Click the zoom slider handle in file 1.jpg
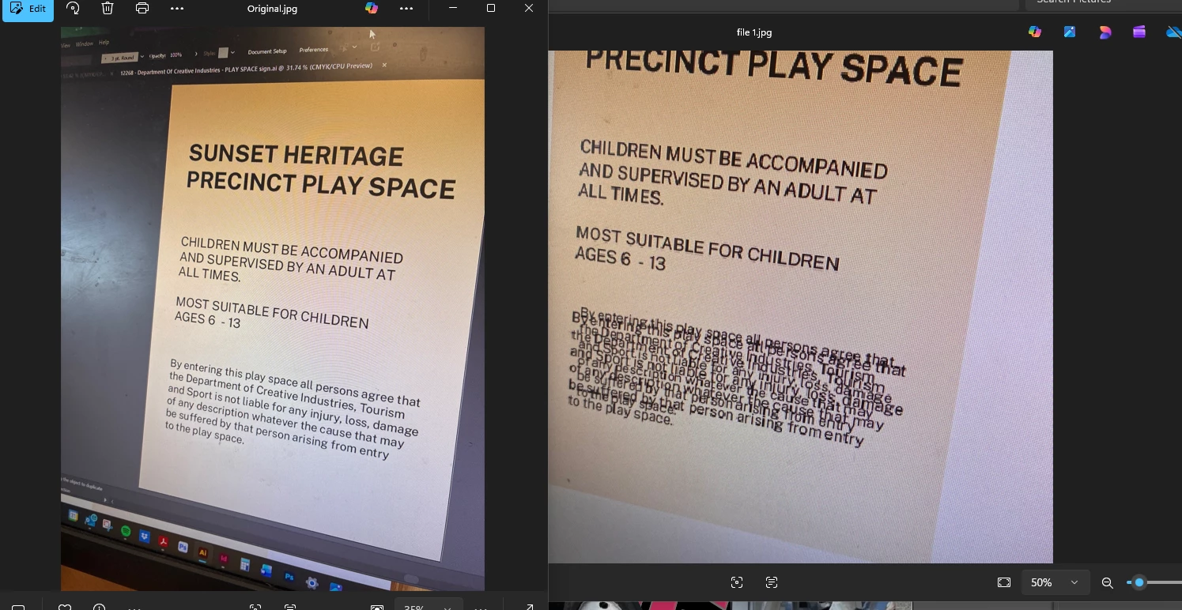 [1139, 582]
